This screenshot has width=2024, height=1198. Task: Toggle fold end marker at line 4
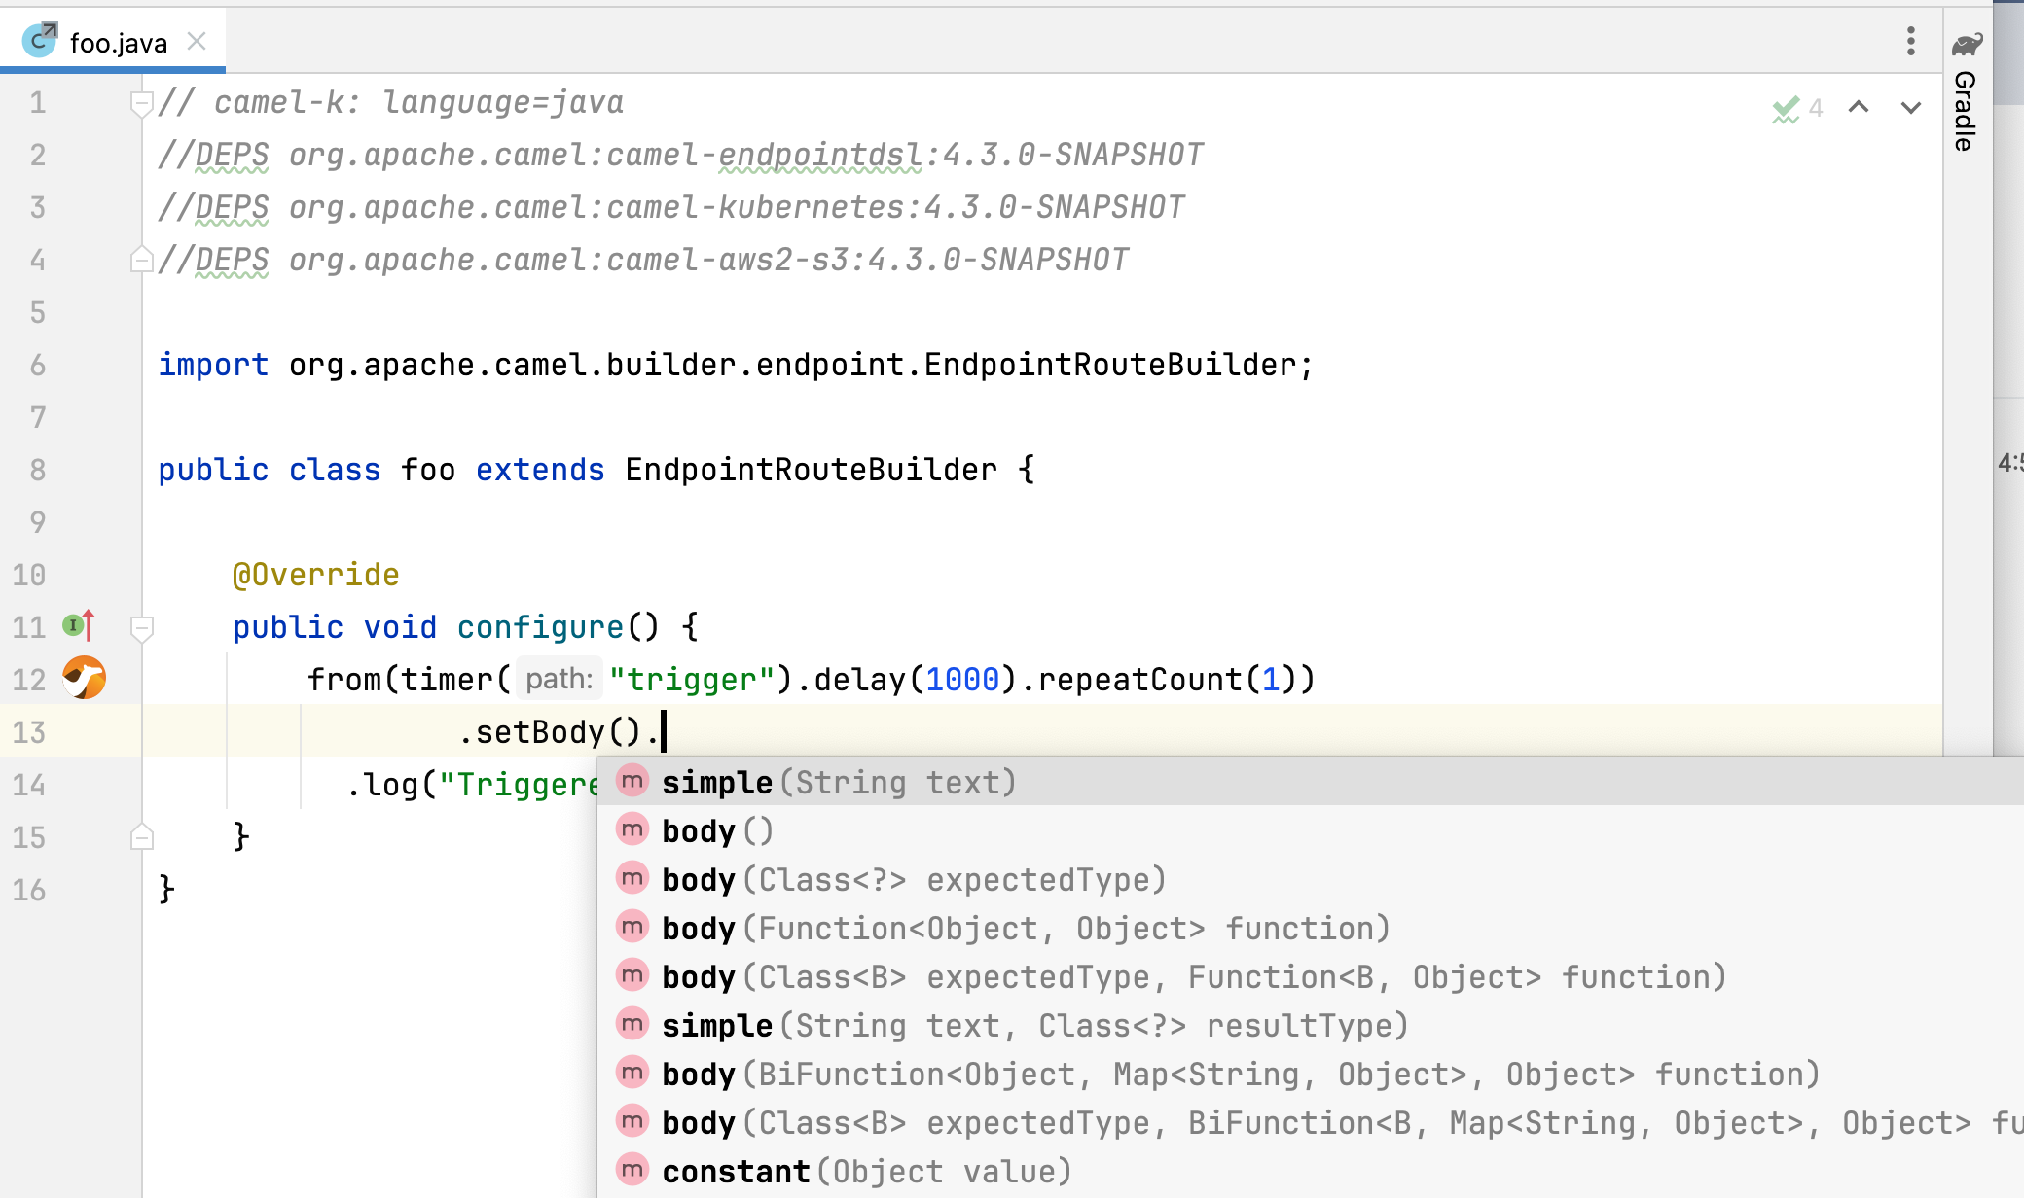pyautogui.click(x=141, y=260)
